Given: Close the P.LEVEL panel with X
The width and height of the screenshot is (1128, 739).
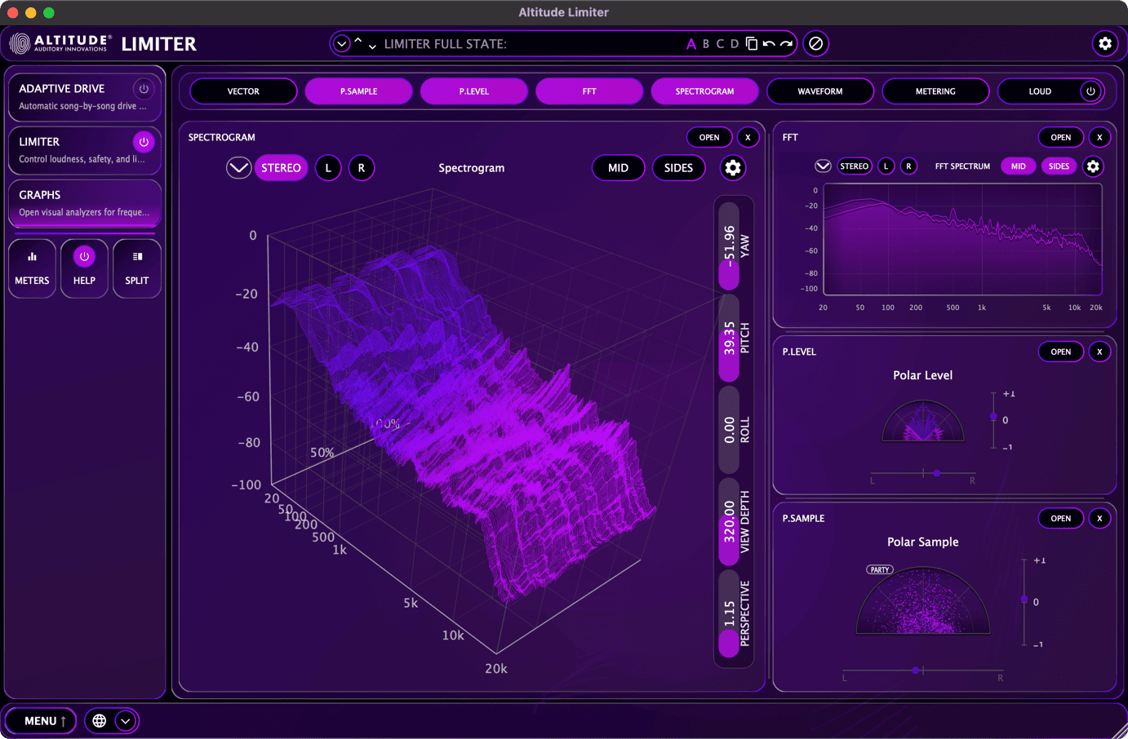Looking at the screenshot, I should [1099, 352].
